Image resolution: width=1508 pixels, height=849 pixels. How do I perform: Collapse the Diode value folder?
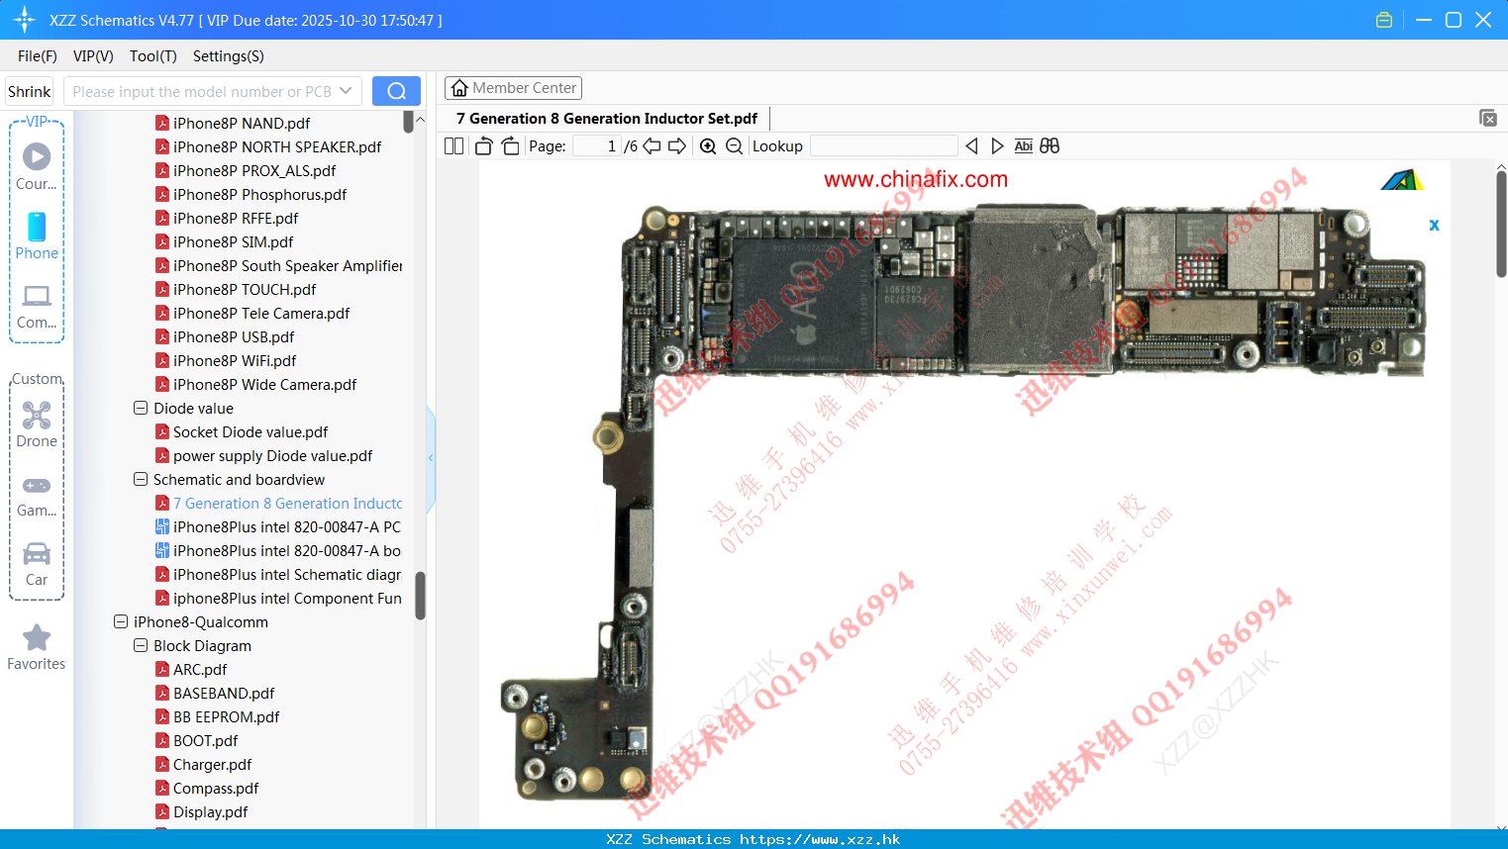point(141,408)
